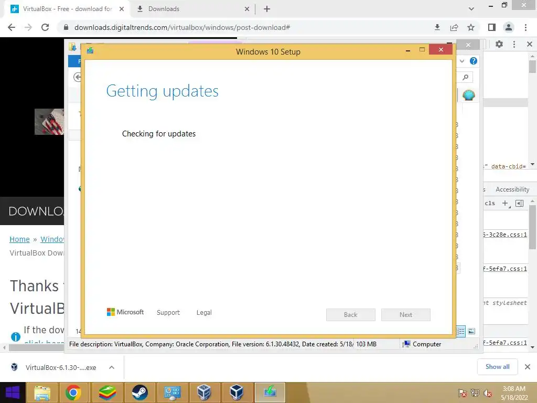Open the Windows 10 Setup taskbar icon

coord(270,393)
